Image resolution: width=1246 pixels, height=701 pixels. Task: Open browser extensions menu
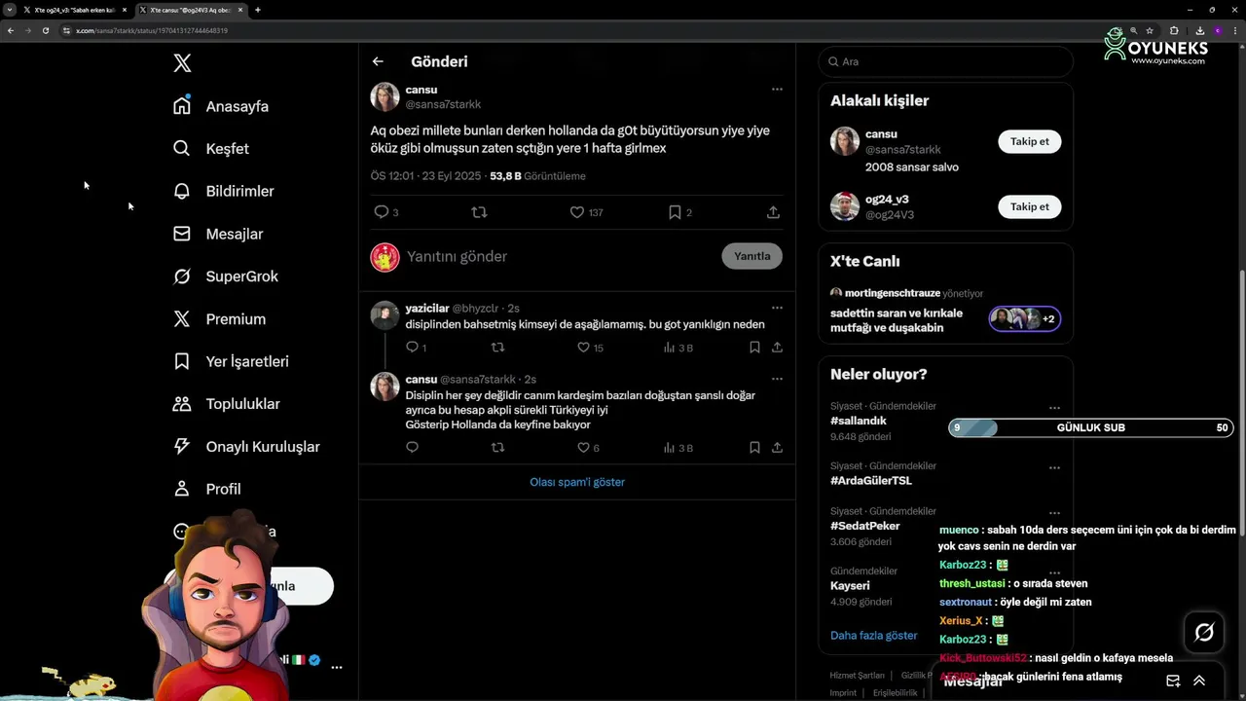click(1173, 30)
